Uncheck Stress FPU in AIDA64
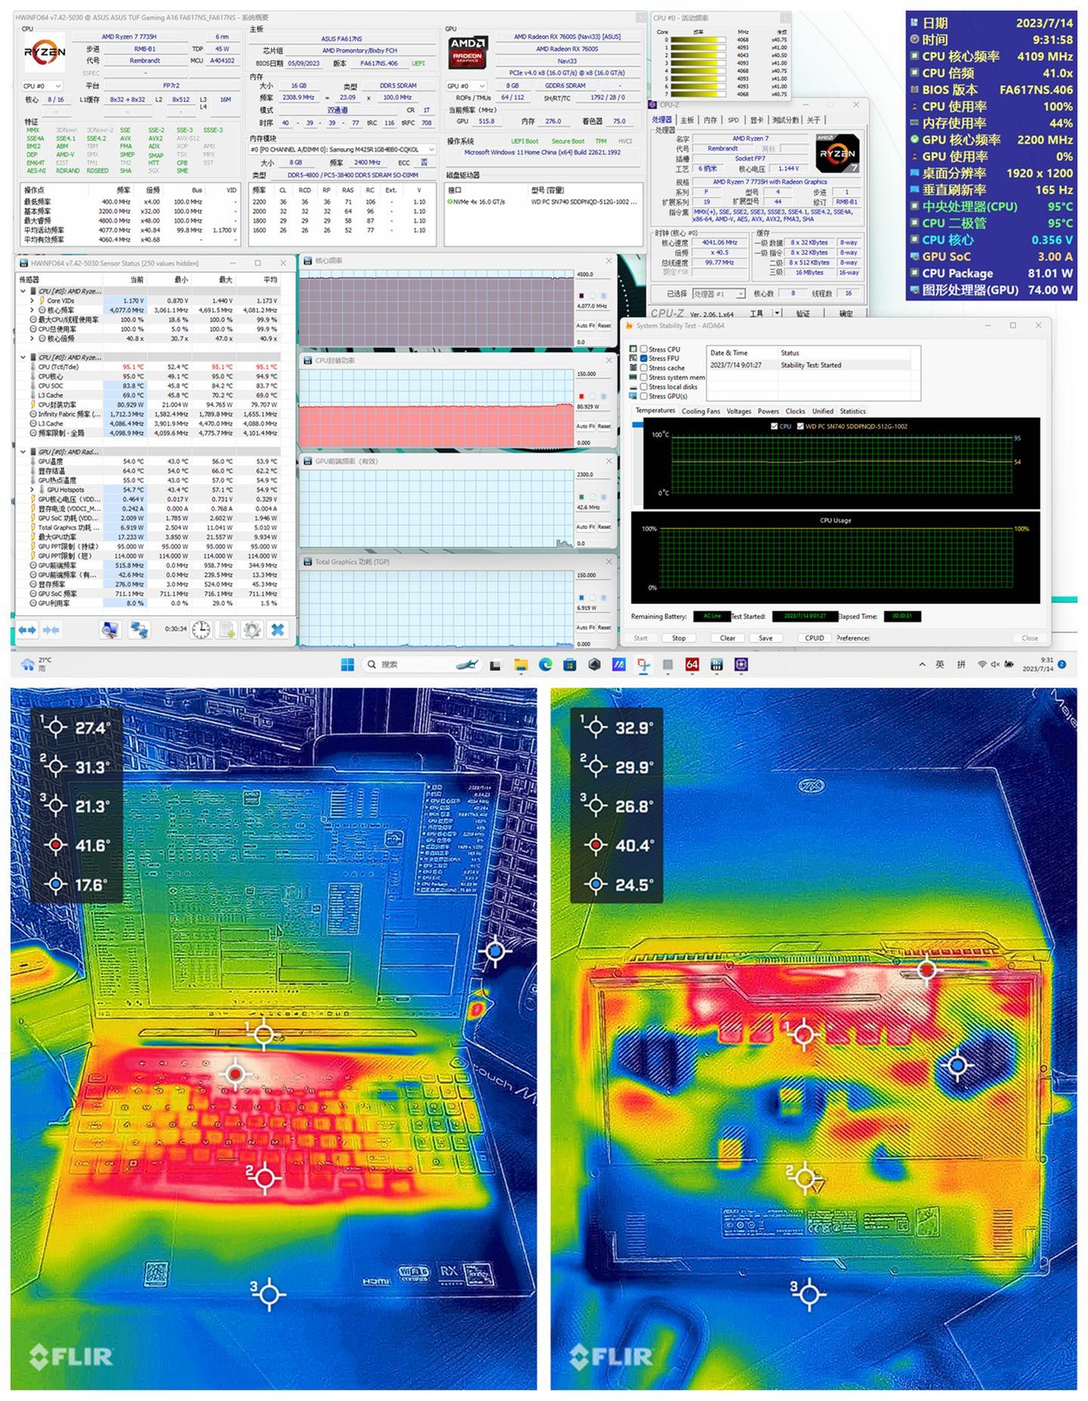Viewport: 1088px width, 1401px height. (x=644, y=358)
